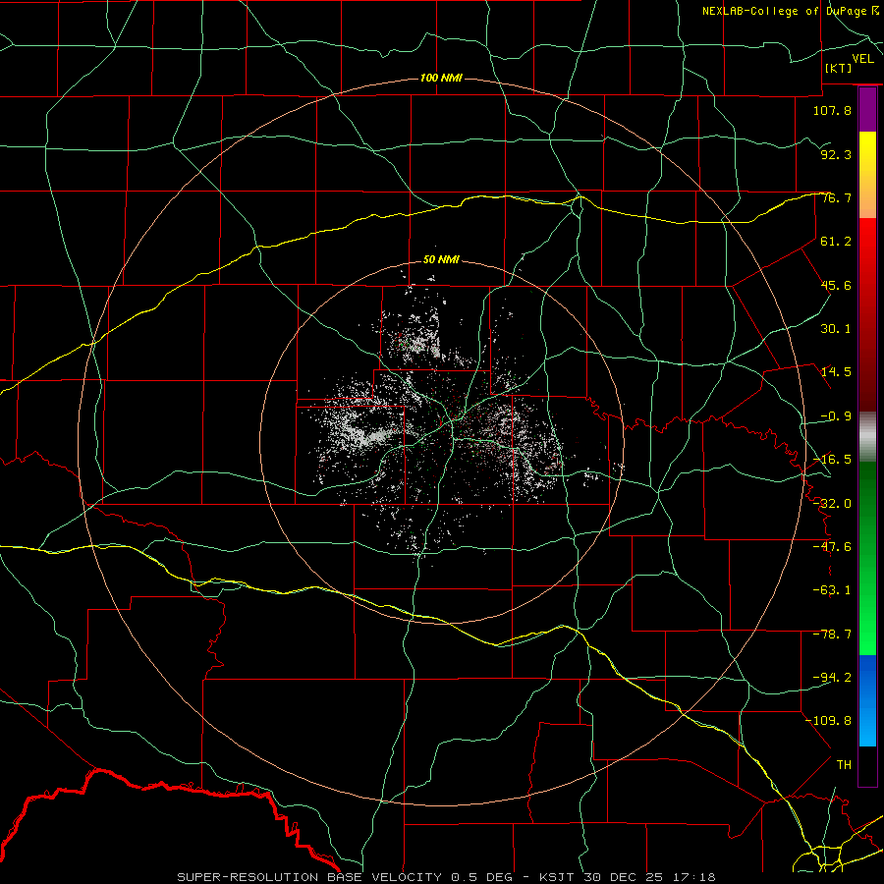The height and width of the screenshot is (884, 884).
Task: Click the -63.1 velocity scale value
Action: 832,590
